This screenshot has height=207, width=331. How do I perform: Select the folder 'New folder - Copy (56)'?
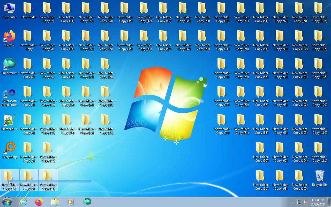click(184, 12)
